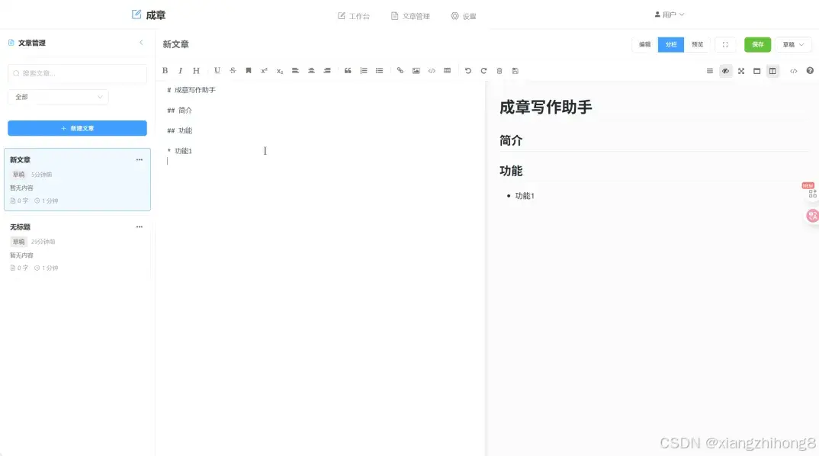Toggle single-column reading mode icon
This screenshot has width=819, height=456.
click(756, 71)
